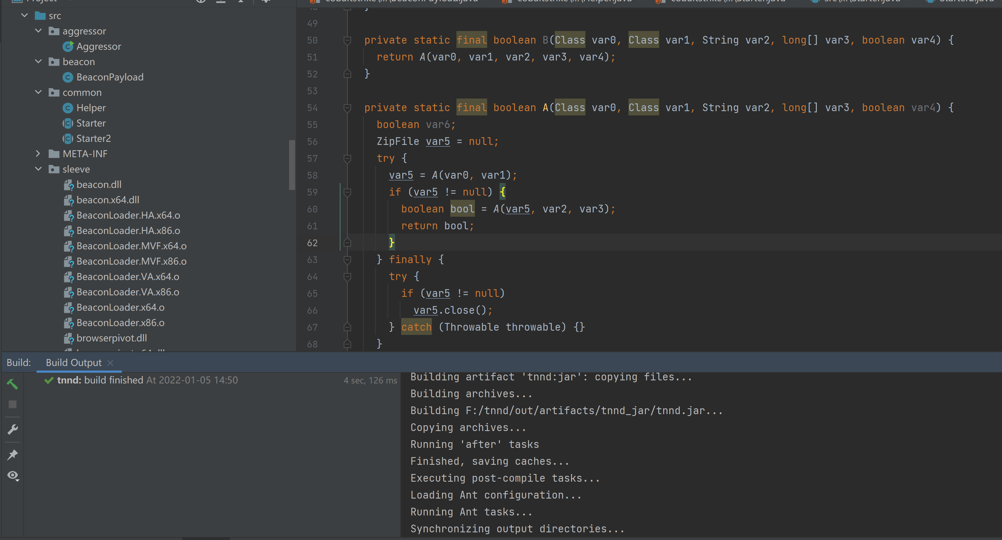Fold the finally block at line 63 marker
1002x540 pixels.
(347, 260)
